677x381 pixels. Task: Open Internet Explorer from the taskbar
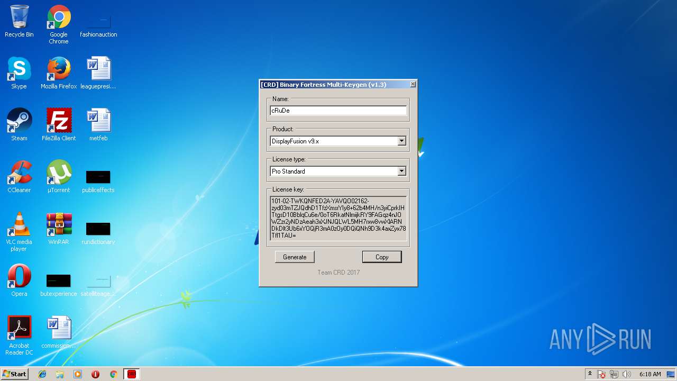[x=42, y=374]
